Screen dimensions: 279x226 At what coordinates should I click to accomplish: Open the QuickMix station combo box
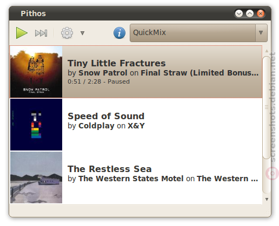(x=198, y=33)
